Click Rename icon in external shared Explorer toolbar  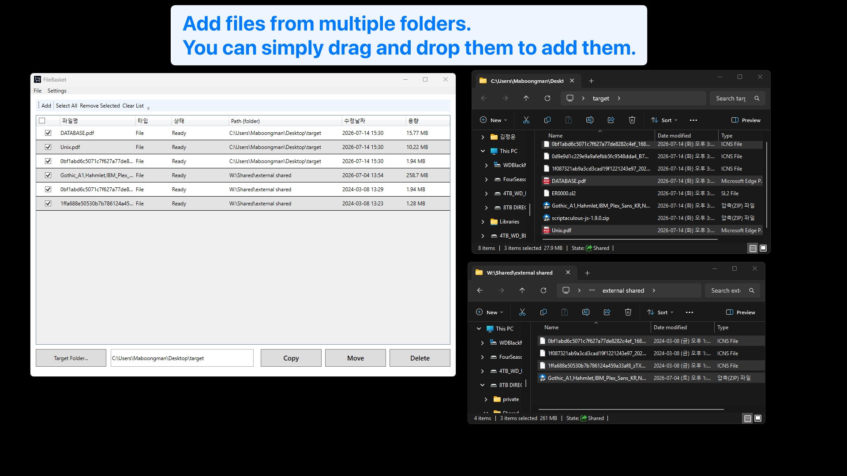click(x=586, y=312)
